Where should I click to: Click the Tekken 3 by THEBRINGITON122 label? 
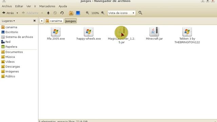[187, 41]
